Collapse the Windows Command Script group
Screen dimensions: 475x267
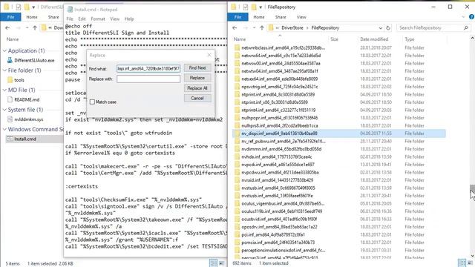[4, 129]
